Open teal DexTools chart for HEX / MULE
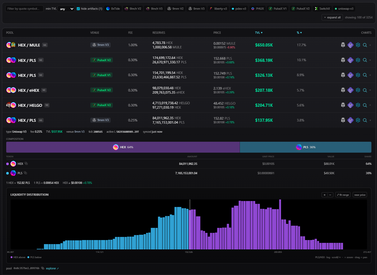377x275 pixels. (358, 45)
